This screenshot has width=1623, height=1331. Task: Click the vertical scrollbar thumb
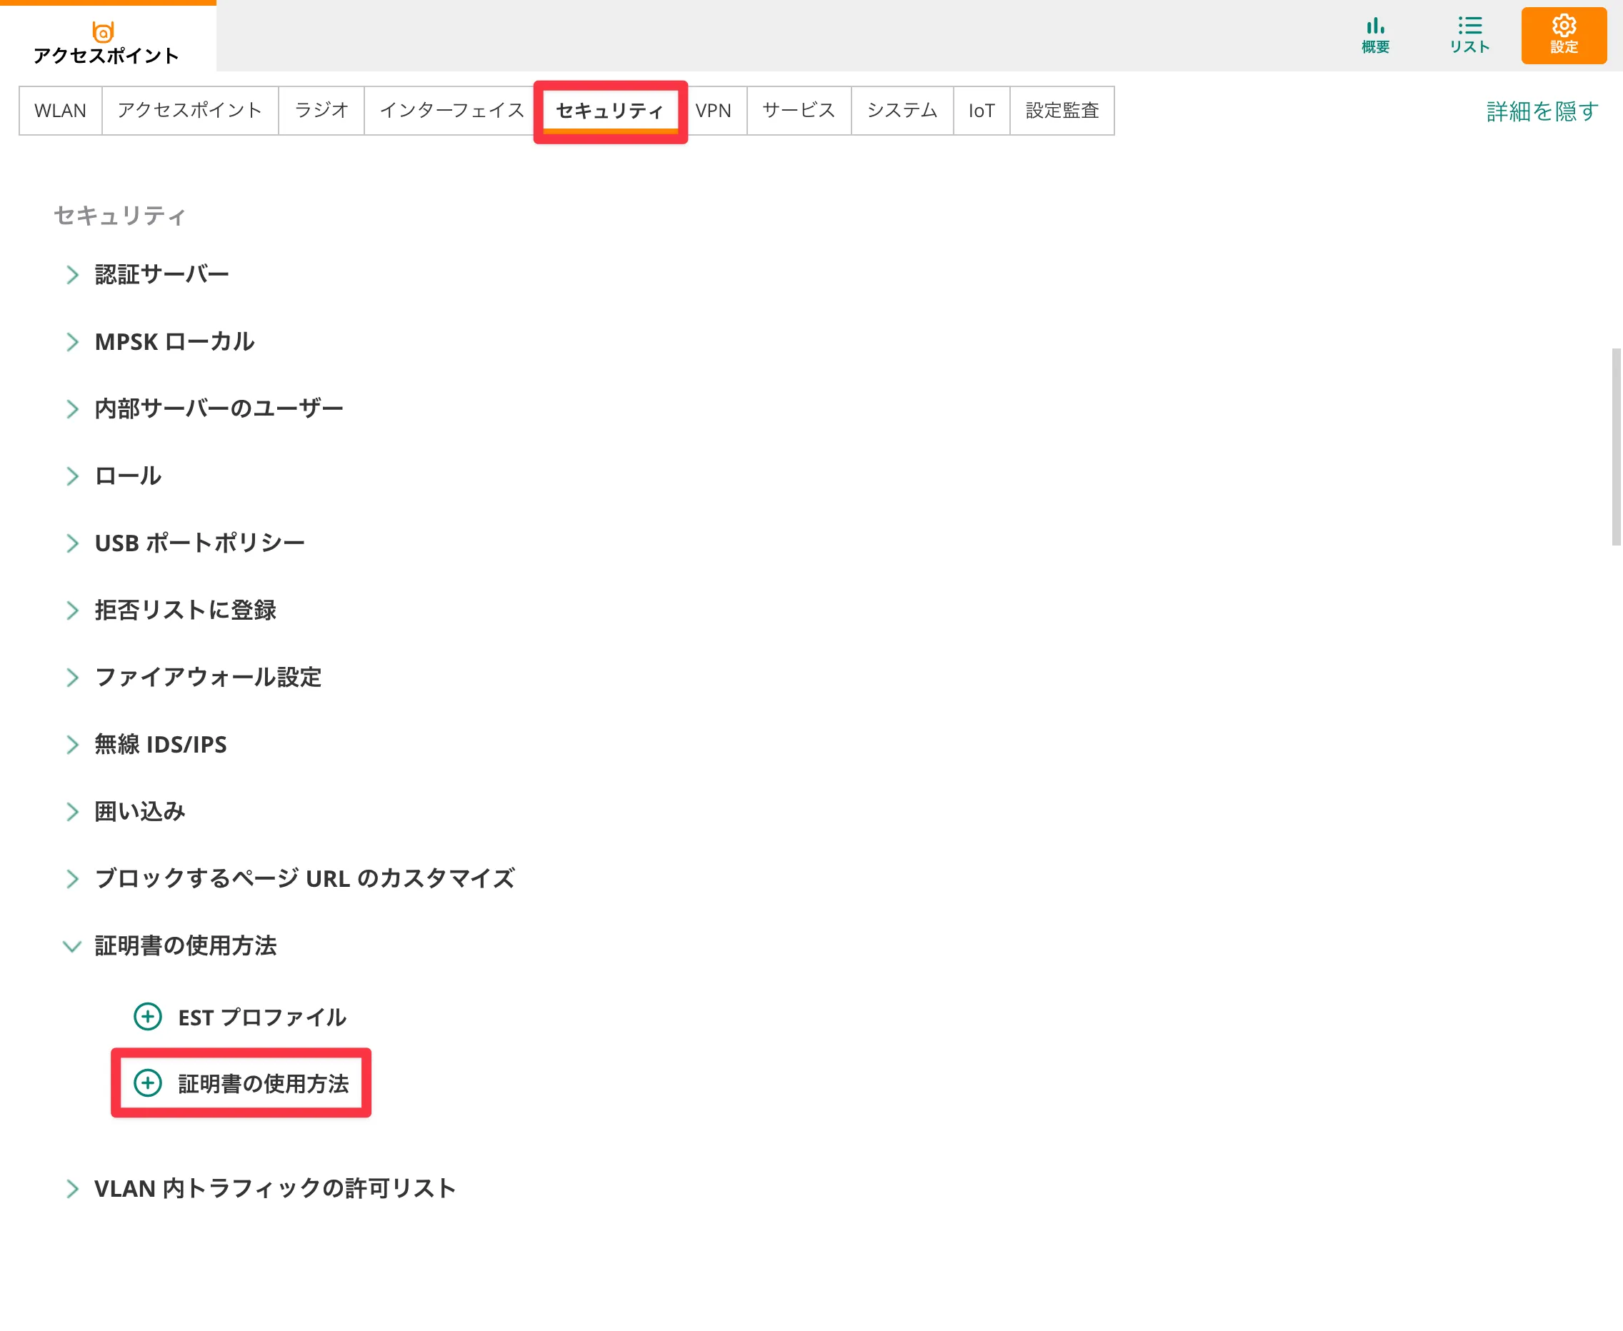coord(1615,446)
